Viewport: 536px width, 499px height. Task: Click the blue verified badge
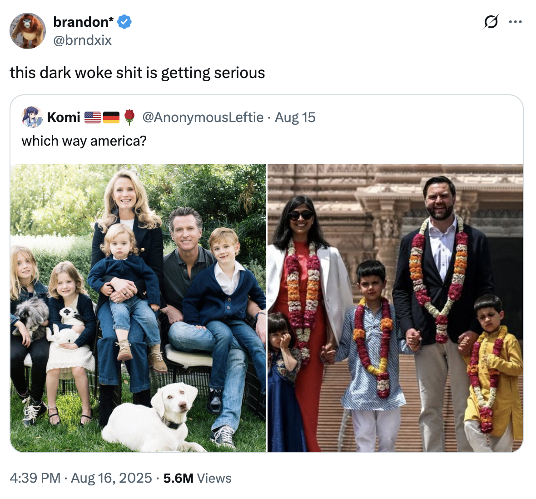[x=124, y=22]
